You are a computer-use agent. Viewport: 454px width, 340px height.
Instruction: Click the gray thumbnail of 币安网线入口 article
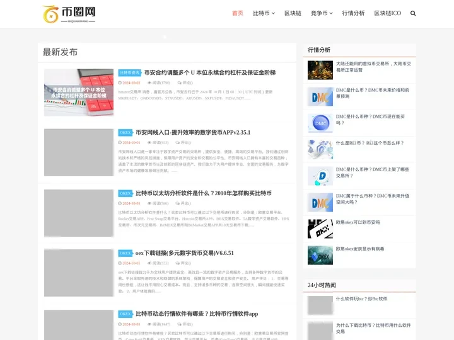pyautogui.click(x=79, y=152)
